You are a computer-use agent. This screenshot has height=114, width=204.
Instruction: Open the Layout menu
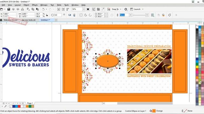[x=18, y=5]
